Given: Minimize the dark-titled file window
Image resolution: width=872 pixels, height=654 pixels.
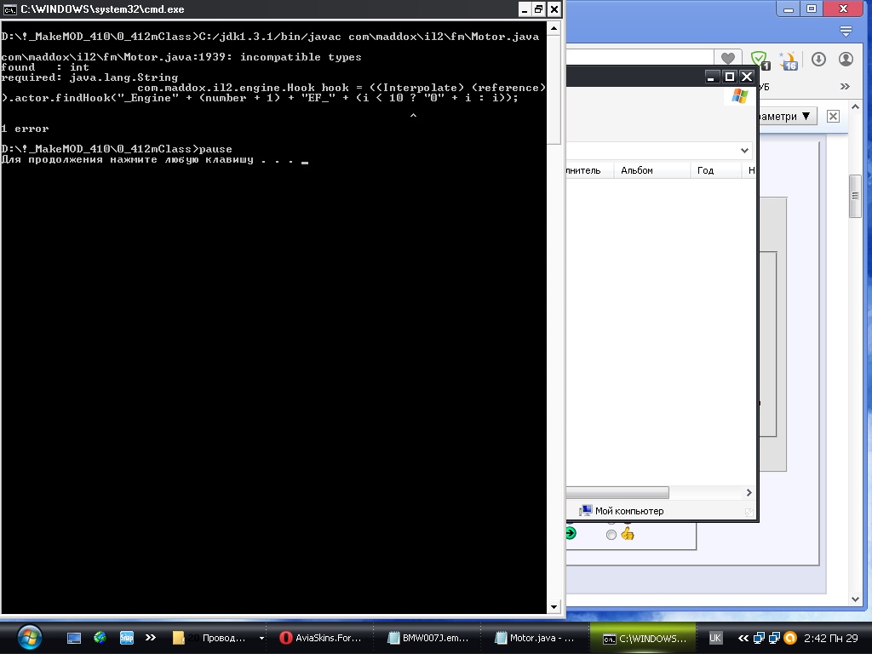Looking at the screenshot, I should pos(711,76).
